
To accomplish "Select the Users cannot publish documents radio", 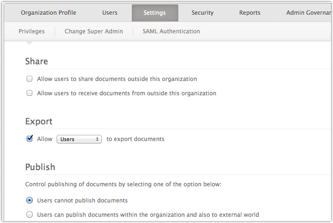I will point(29,200).
